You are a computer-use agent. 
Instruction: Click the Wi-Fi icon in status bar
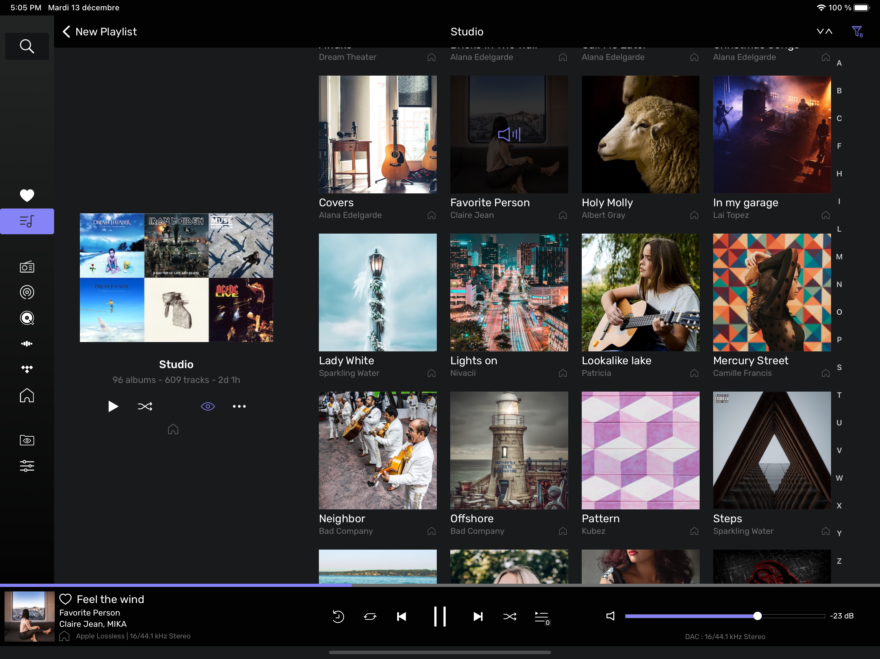tap(821, 7)
